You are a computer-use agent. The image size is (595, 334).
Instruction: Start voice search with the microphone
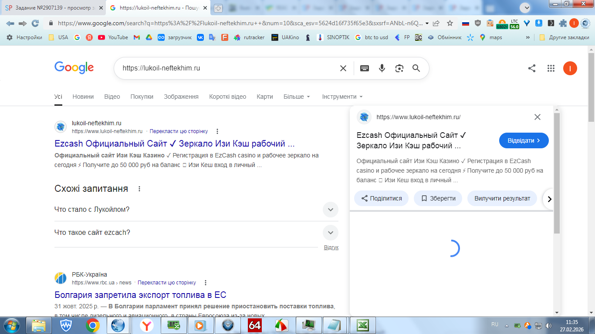[382, 68]
